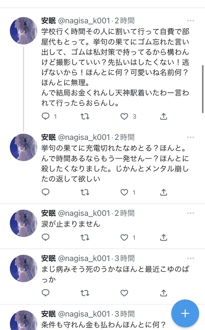
Task: Retweet the 充電切れた tweet
Action: pyautogui.click(x=85, y=193)
